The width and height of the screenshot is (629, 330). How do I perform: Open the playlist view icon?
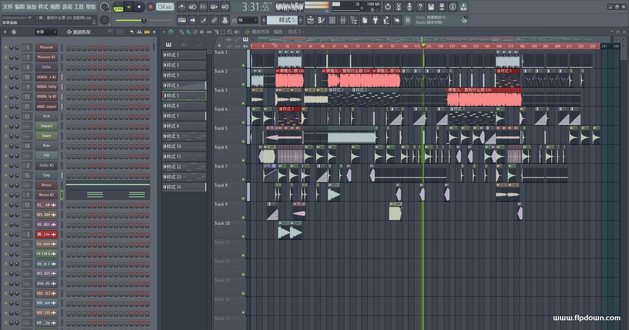click(311, 20)
